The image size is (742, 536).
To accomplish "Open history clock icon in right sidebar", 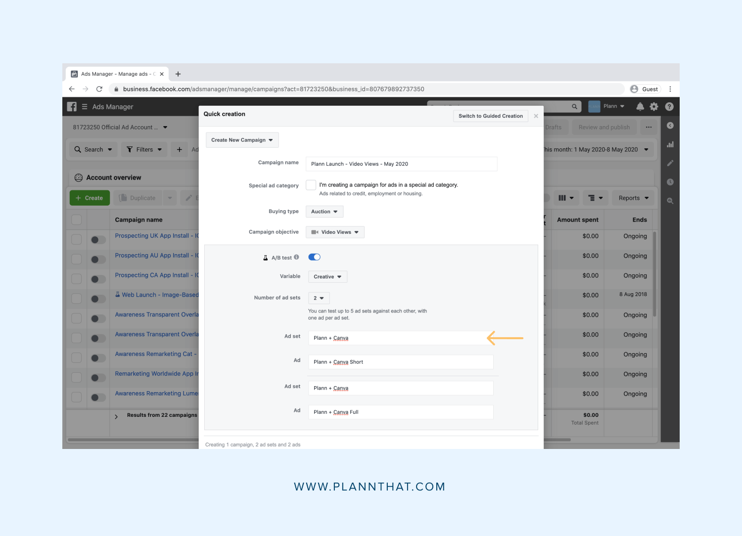I will (x=670, y=182).
